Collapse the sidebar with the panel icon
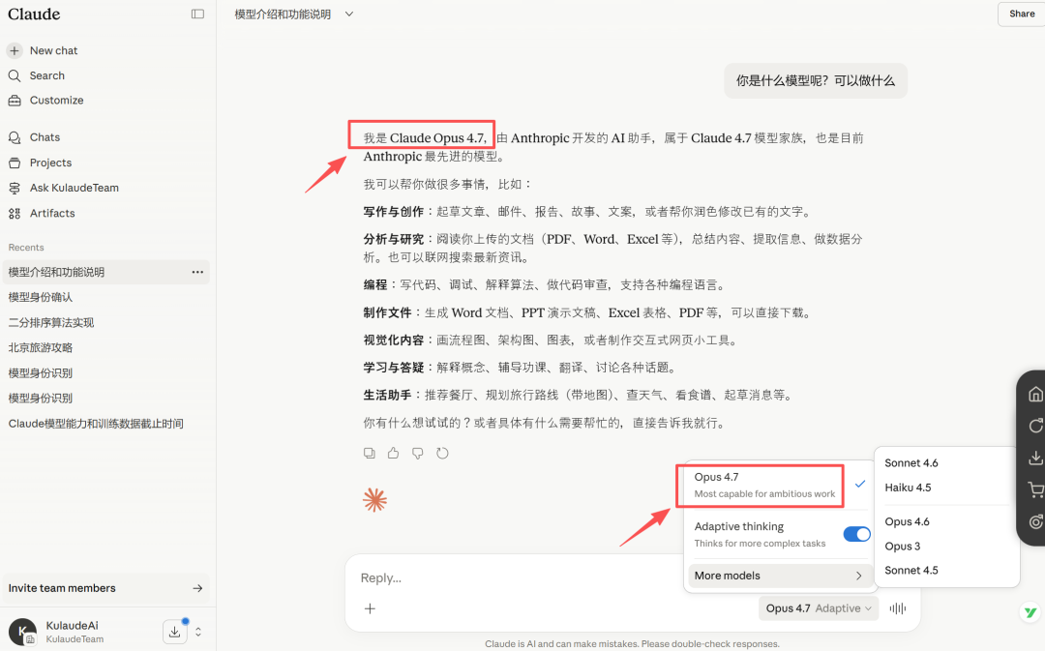The width and height of the screenshot is (1045, 651). click(x=197, y=14)
